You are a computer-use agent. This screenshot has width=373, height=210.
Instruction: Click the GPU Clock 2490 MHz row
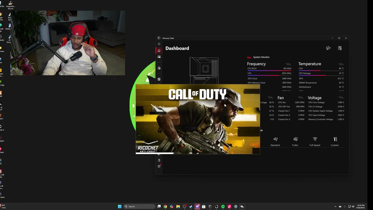269,78
